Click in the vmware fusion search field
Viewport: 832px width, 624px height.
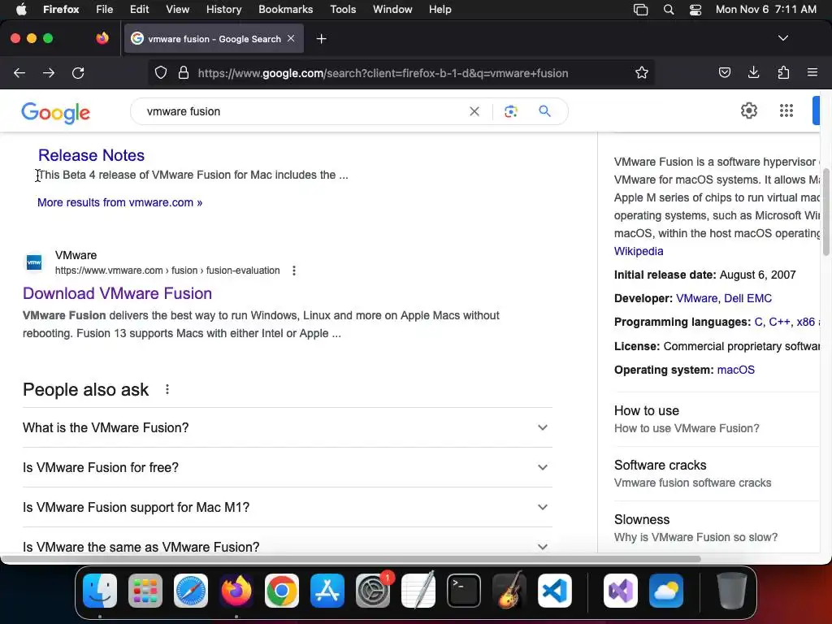pos(302,111)
